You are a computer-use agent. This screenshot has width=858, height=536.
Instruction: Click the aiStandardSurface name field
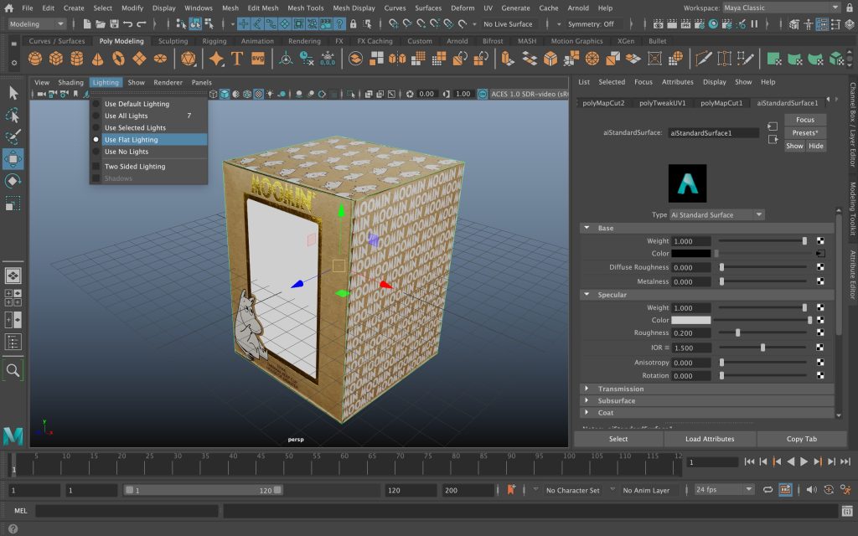714,133
